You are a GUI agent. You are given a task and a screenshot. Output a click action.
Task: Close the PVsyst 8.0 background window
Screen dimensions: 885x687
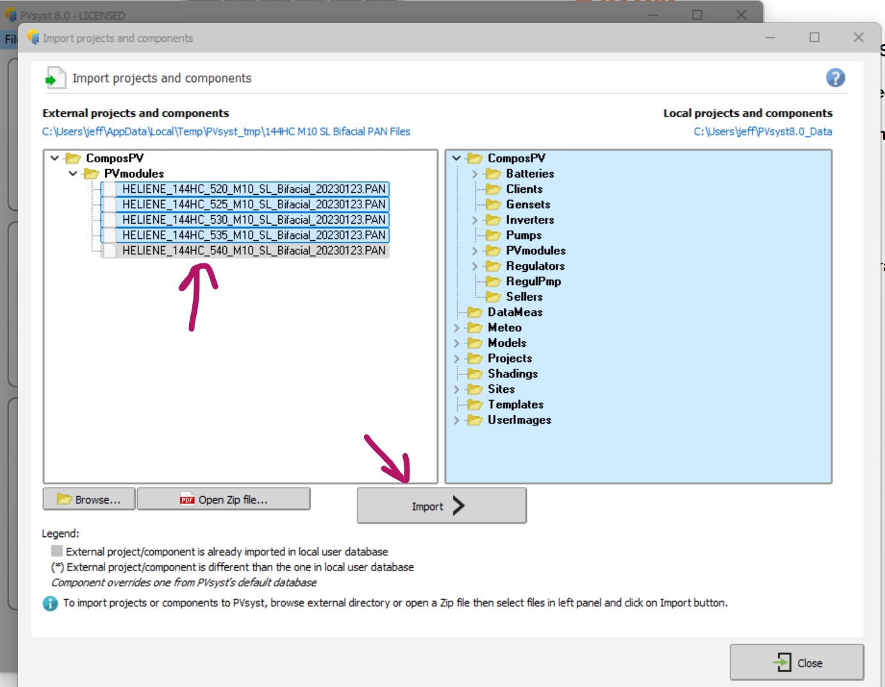click(x=741, y=15)
